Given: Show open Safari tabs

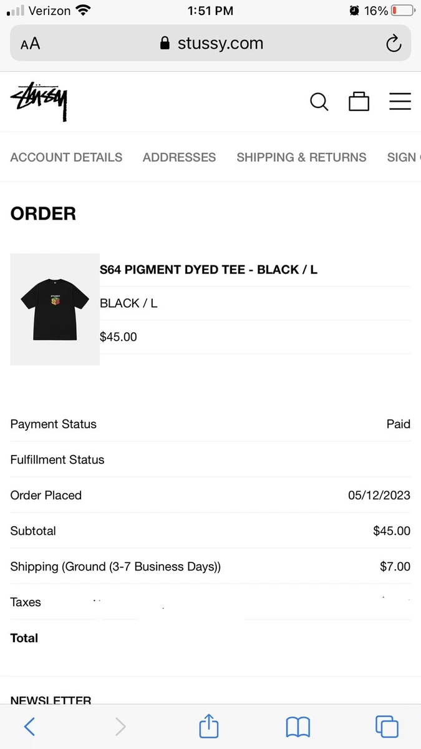Looking at the screenshot, I should pyautogui.click(x=387, y=727).
